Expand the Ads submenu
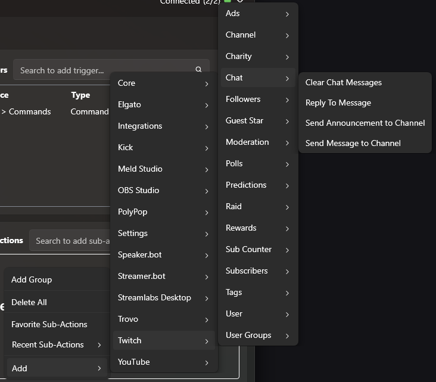This screenshot has height=382, width=436. (257, 14)
